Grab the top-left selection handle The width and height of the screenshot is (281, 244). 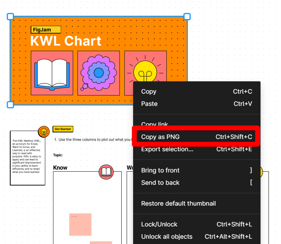pos(10,16)
